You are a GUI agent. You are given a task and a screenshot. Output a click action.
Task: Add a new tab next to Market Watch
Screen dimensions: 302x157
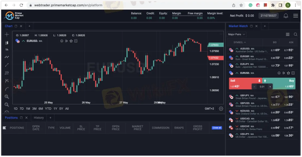[265, 26]
